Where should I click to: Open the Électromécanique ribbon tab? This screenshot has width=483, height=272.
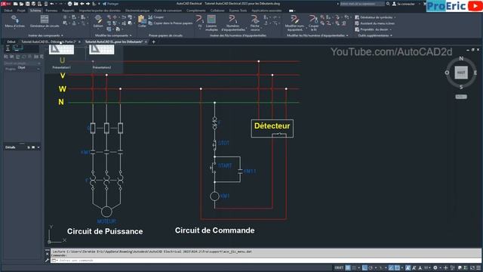point(137,11)
